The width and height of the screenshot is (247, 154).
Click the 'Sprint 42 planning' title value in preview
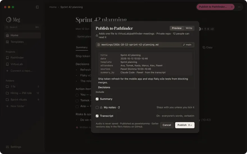(x=131, y=55)
